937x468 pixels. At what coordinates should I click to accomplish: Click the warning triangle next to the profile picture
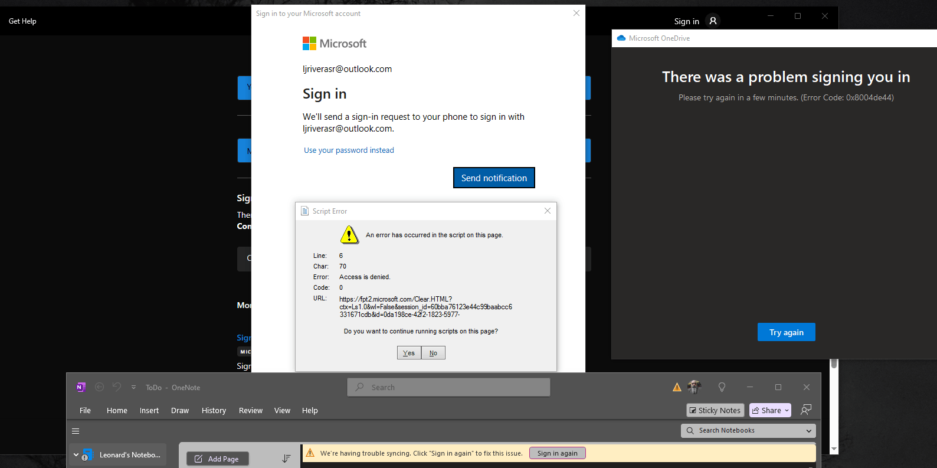[677, 387]
